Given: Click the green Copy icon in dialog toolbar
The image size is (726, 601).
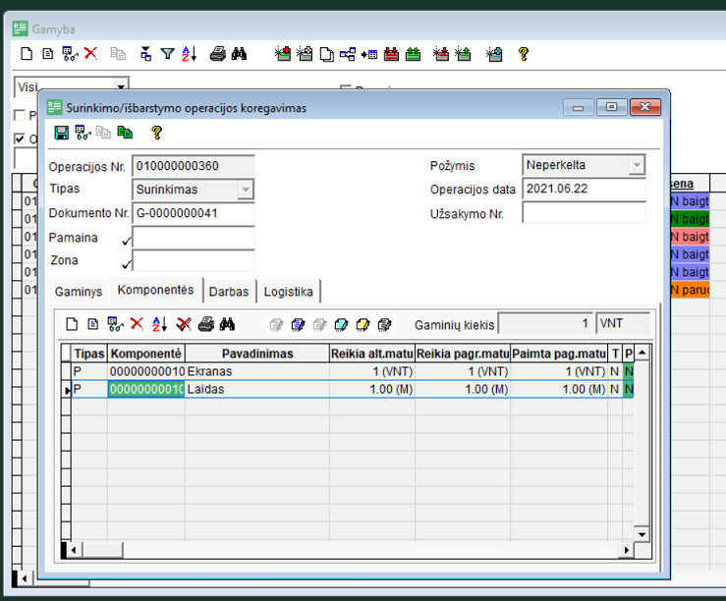Looking at the screenshot, I should pyautogui.click(x=125, y=133).
